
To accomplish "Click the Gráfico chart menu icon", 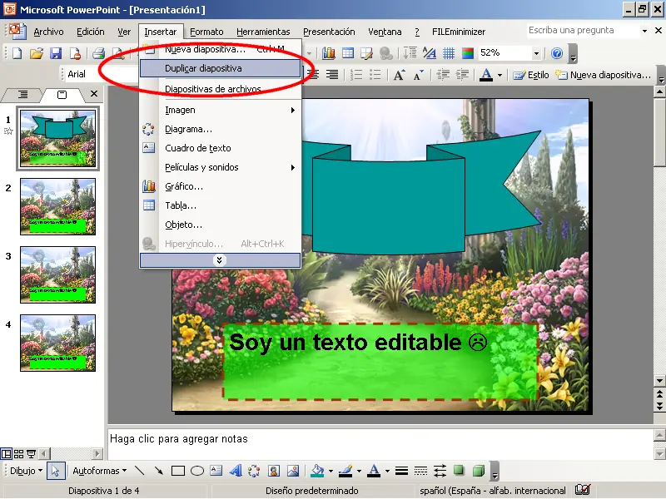I will [x=149, y=186].
